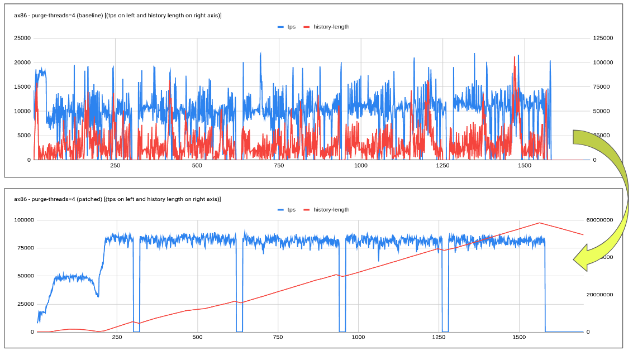This screenshot has width=633, height=351.
Task: Click the 1000 x-axis tick in baseline chart
Action: click(x=360, y=166)
